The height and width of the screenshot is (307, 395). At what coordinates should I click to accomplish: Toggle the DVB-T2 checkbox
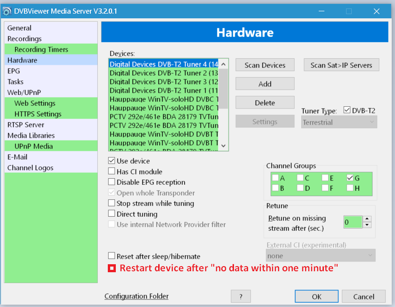(x=347, y=110)
